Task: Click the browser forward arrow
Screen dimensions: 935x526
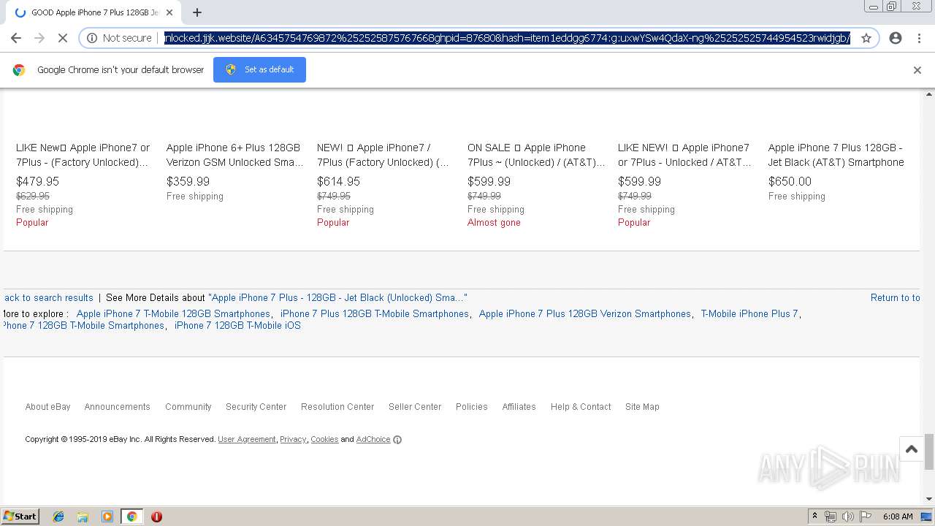Action: (x=39, y=38)
